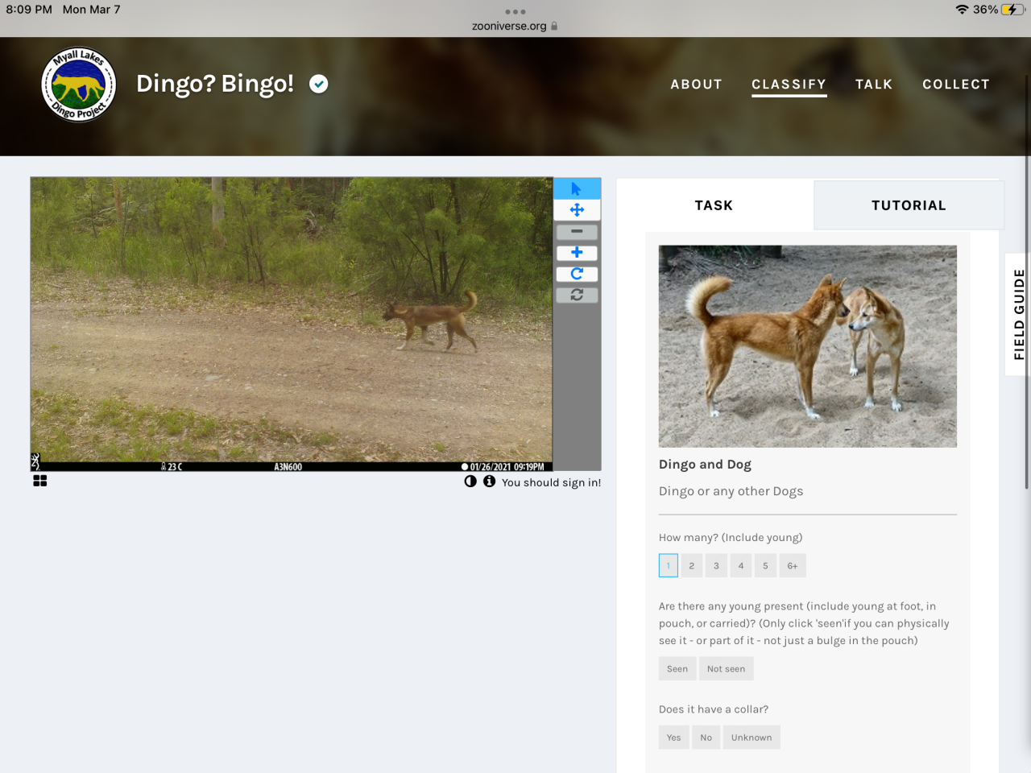Viewport: 1031px width, 773px height.
Task: Switch to the TUTORIAL tab
Action: (909, 205)
